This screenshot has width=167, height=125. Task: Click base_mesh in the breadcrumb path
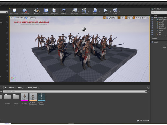(x=32, y=87)
